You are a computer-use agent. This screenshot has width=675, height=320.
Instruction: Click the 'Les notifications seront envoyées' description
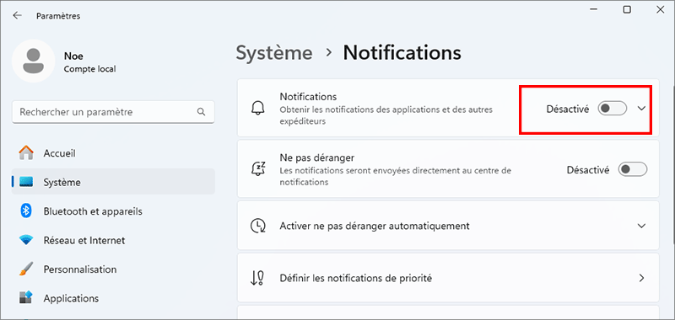click(x=396, y=176)
